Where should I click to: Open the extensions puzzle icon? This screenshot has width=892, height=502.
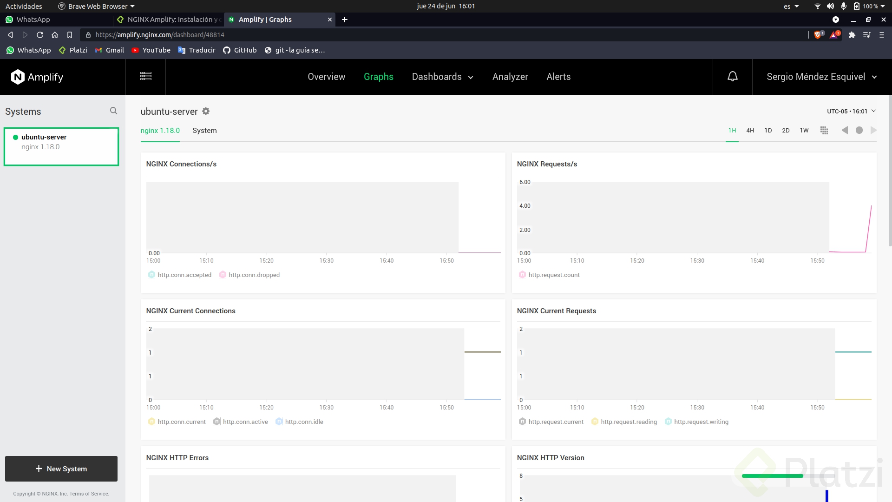point(852,35)
